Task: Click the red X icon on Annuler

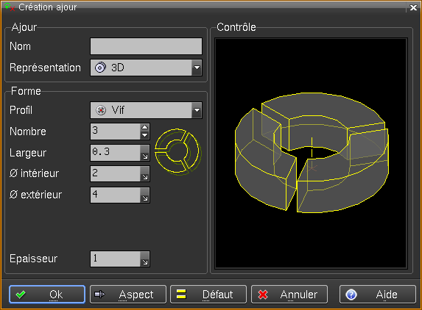Action: pyautogui.click(x=263, y=295)
